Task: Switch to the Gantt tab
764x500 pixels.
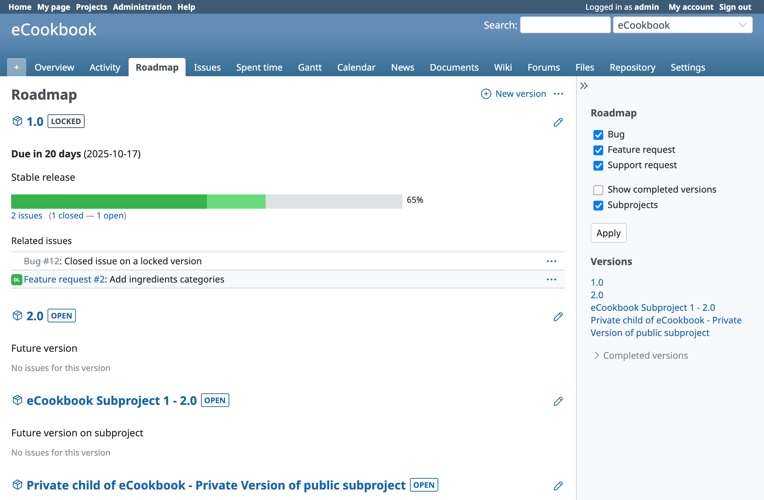Action: click(309, 67)
